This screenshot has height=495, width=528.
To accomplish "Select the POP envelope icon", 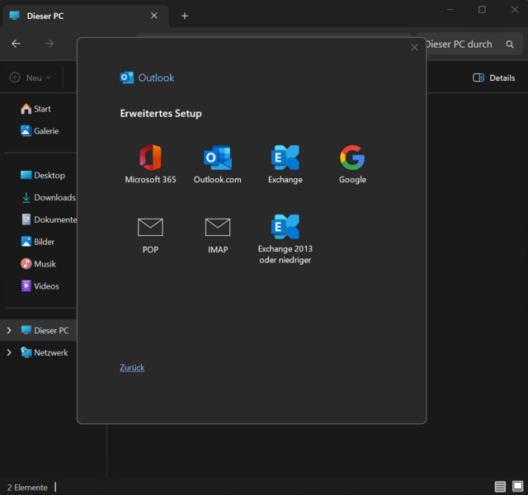I will pyautogui.click(x=150, y=227).
